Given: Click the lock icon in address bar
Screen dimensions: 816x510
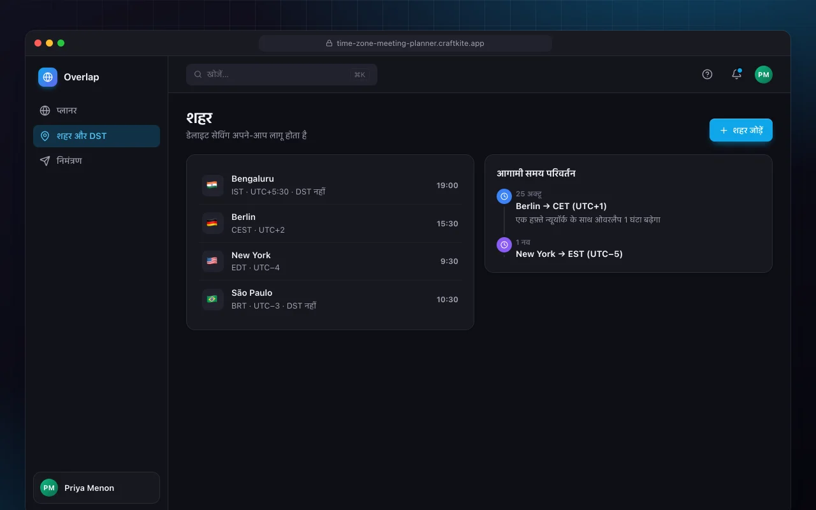Looking at the screenshot, I should point(330,43).
